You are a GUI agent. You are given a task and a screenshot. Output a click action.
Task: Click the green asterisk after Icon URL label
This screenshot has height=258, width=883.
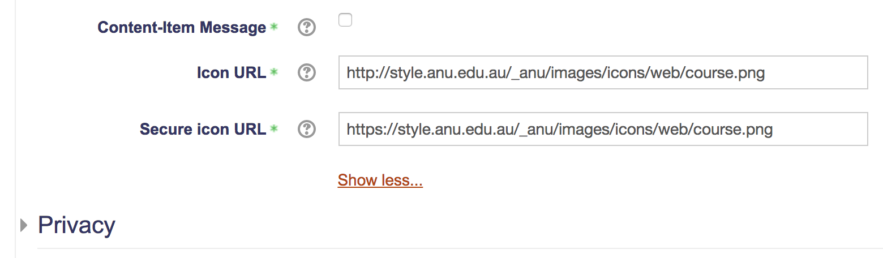point(274,72)
